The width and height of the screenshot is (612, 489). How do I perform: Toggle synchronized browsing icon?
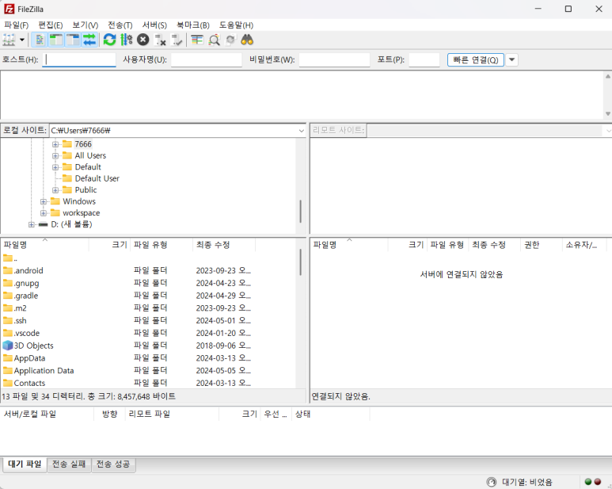point(230,40)
